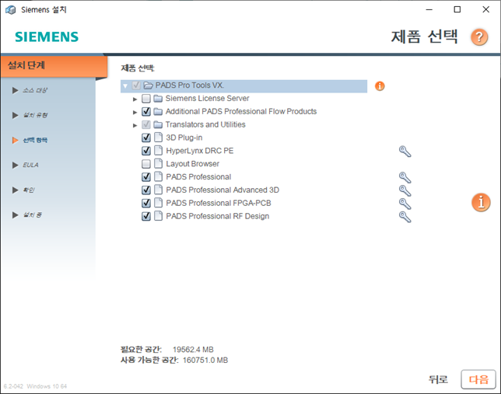Click the 뒤로 button to go back
Screen dimensions: 501x394
[438, 379]
